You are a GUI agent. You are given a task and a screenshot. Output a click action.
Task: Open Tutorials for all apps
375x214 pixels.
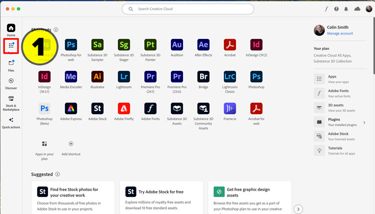tap(339, 151)
